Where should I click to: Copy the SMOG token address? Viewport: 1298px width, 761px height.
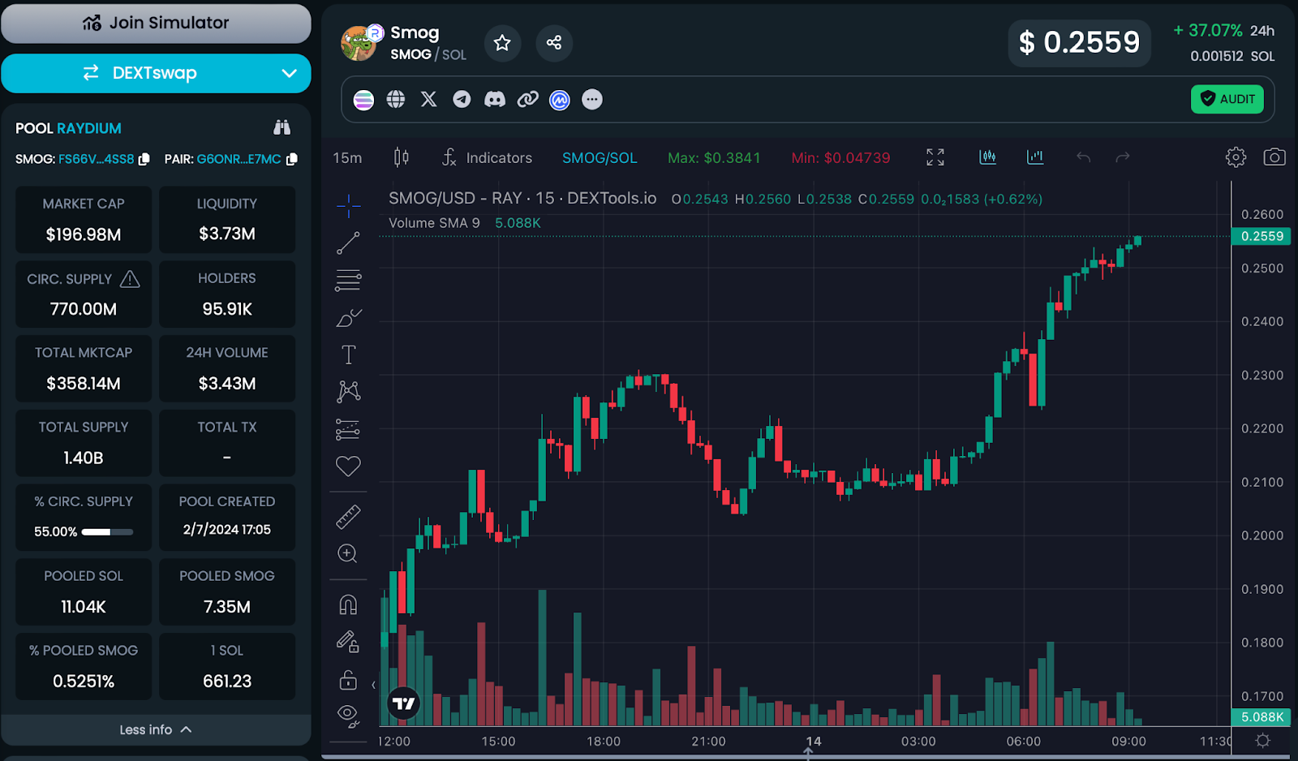click(144, 159)
